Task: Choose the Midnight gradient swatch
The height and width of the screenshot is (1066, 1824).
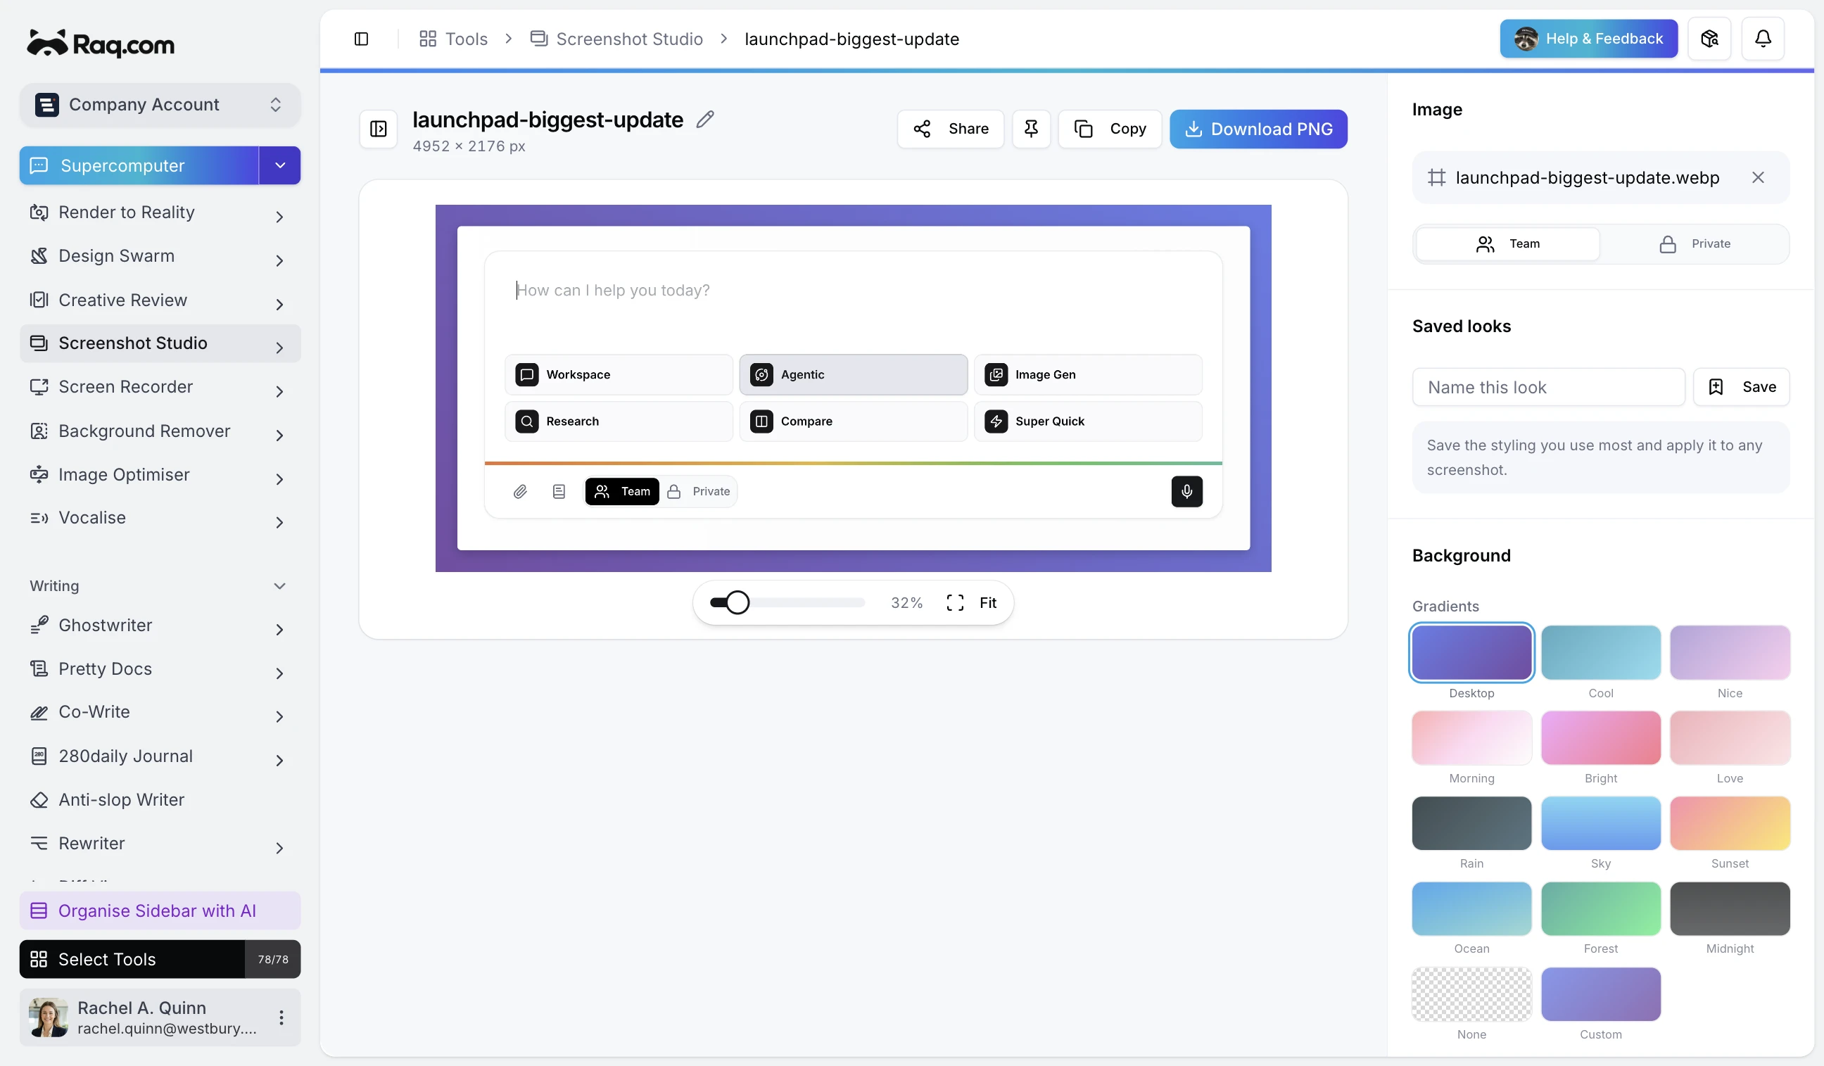Action: (1730, 909)
